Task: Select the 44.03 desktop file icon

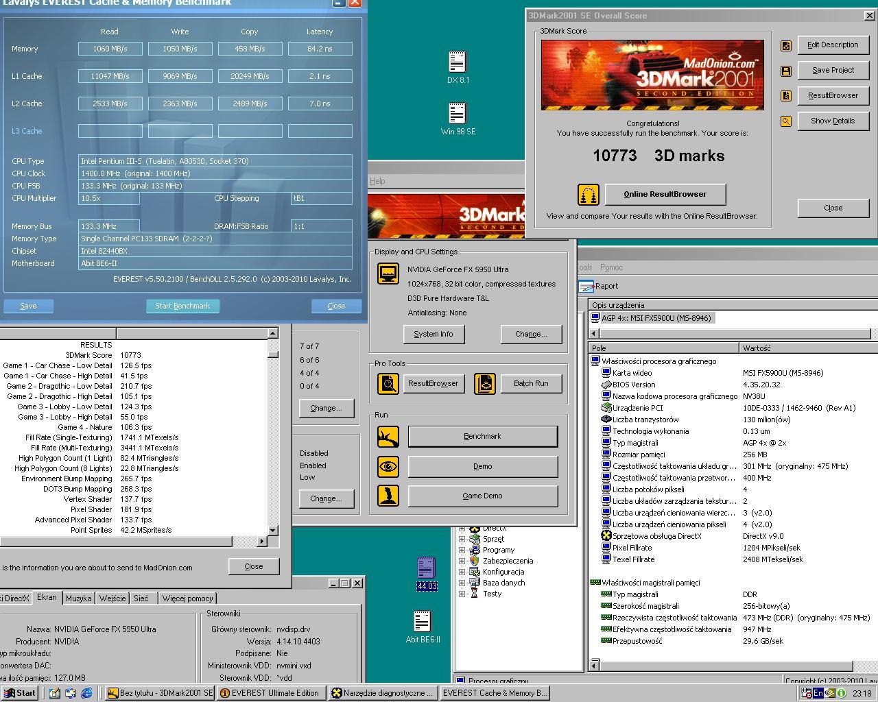Action: pos(426,568)
